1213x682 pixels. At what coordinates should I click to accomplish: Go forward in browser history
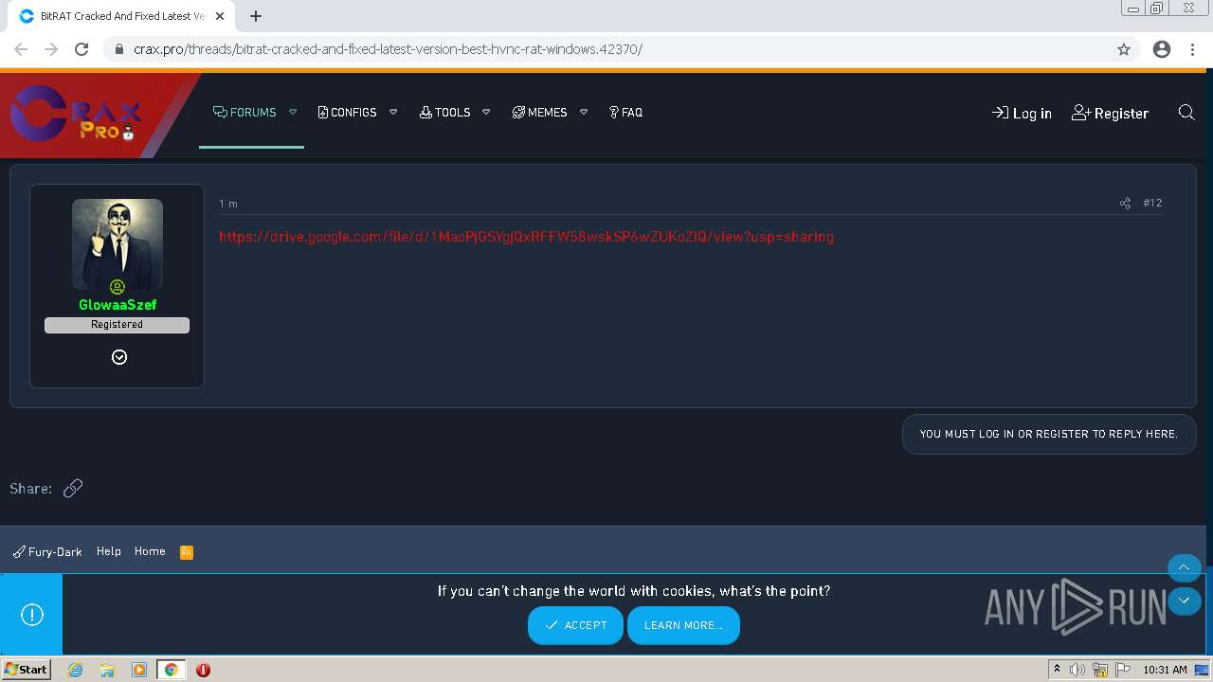pyautogui.click(x=51, y=49)
